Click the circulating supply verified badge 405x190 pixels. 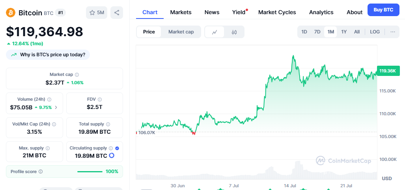(x=117, y=148)
